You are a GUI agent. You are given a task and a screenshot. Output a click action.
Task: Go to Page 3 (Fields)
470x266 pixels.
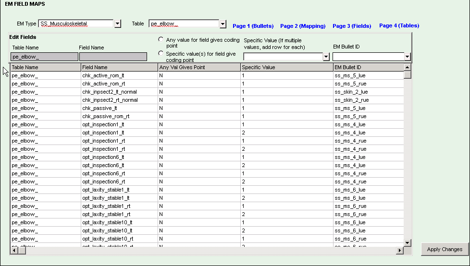tap(352, 26)
